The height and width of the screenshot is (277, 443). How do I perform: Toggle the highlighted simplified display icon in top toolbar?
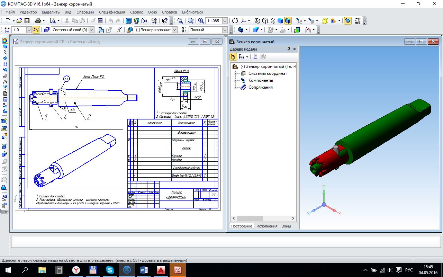[348, 21]
